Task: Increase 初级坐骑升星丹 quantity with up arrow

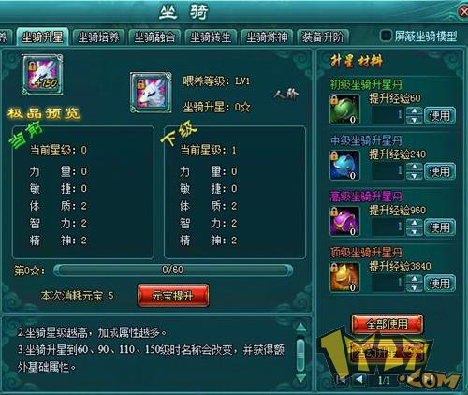Action: [x=415, y=110]
